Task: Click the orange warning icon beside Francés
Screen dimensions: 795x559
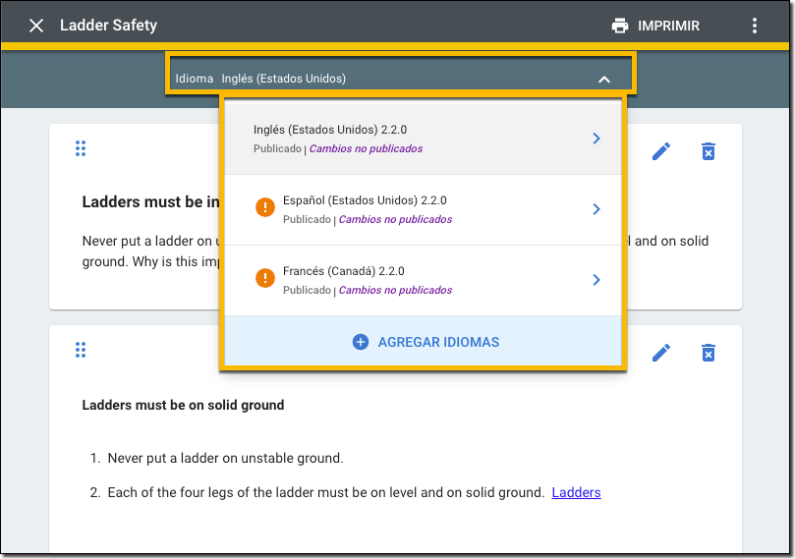Action: pos(264,278)
